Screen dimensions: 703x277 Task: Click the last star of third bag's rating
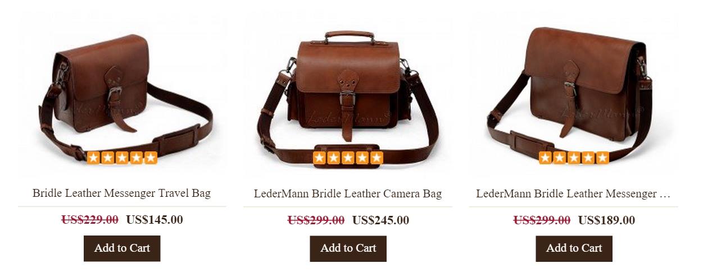click(x=602, y=158)
